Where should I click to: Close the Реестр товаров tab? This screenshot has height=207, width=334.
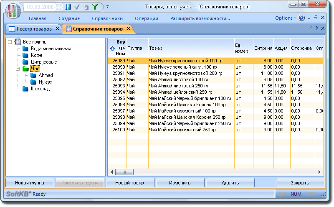[58, 28]
